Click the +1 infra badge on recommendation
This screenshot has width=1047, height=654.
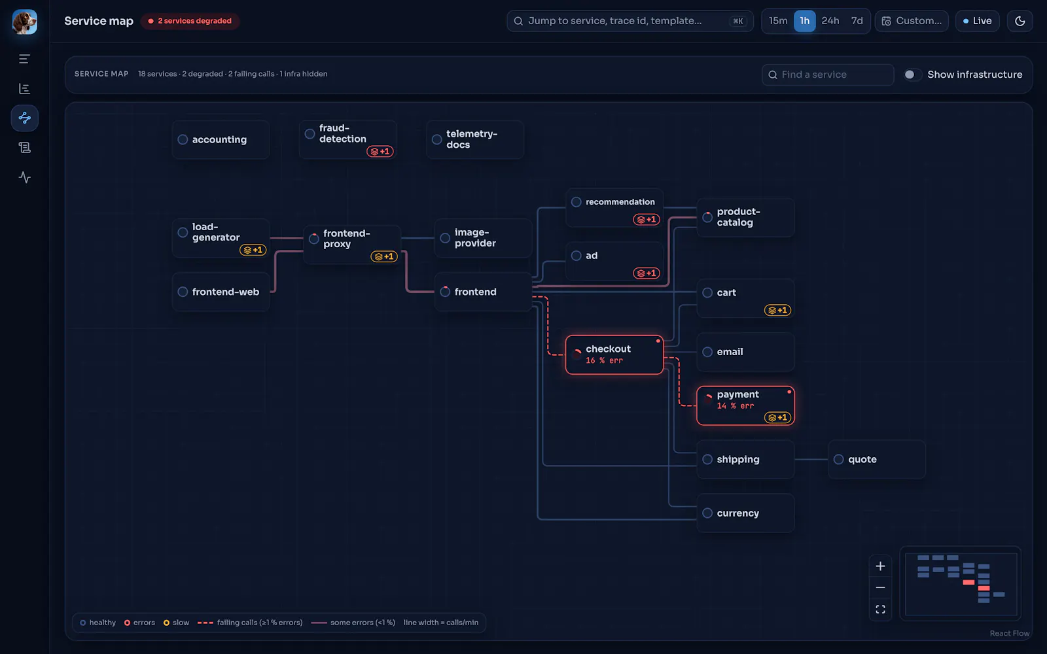coord(647,219)
